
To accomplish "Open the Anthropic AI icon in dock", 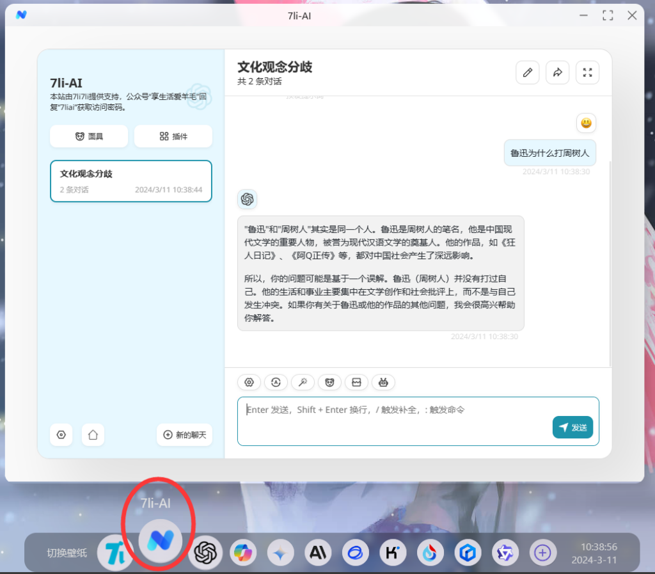I will point(318,553).
